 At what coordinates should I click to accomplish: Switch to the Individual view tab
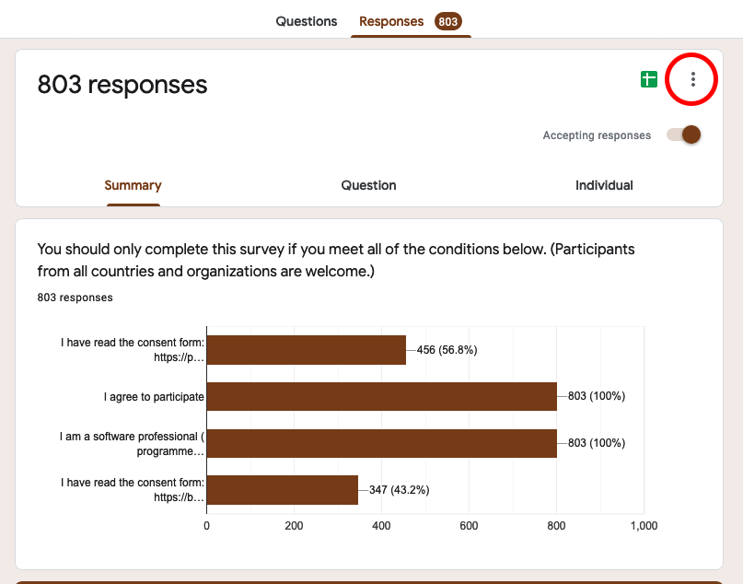click(604, 185)
